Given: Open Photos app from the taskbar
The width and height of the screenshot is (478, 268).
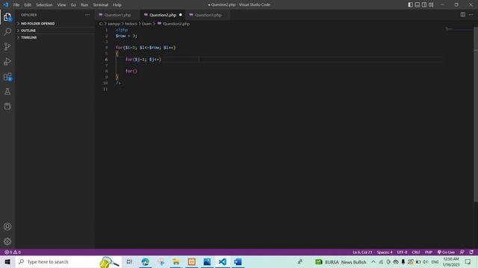Looking at the screenshot, I should pyautogui.click(x=207, y=261).
